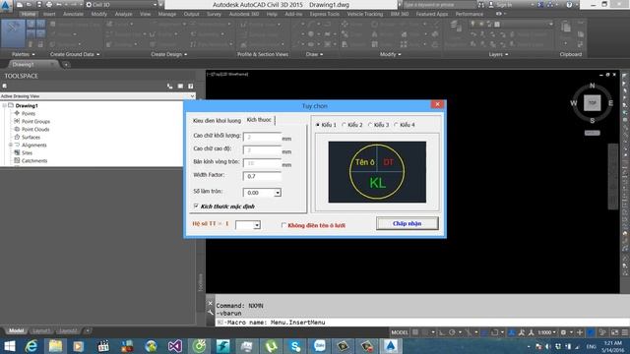Click the circle preview thumbnail
The width and height of the screenshot is (630, 354).
pos(377,172)
